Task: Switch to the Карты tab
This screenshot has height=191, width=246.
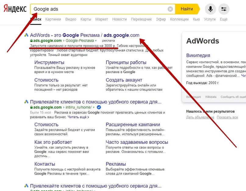Action: [86, 19]
